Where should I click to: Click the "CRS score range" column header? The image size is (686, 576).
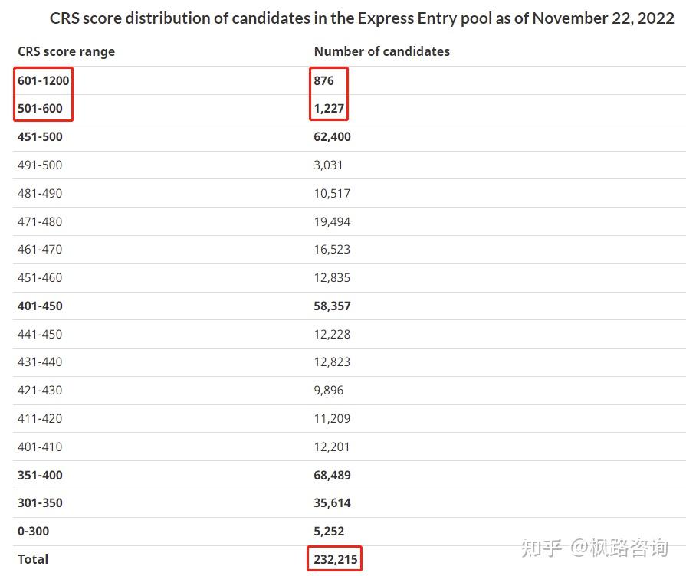pos(66,52)
